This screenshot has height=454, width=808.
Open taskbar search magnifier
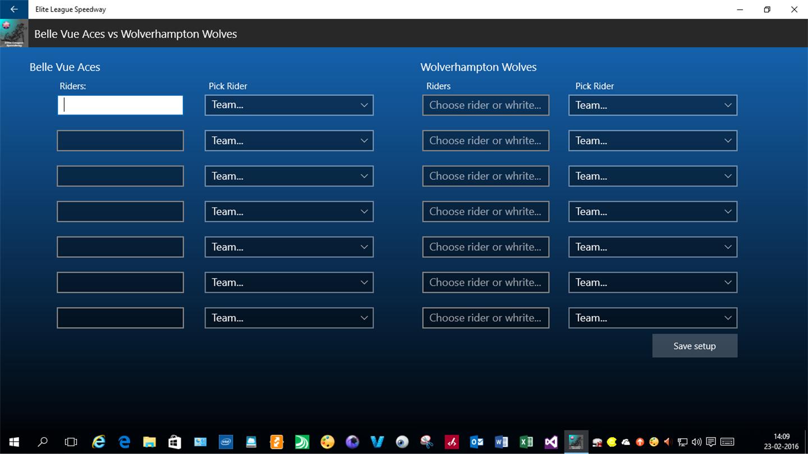coord(43,442)
